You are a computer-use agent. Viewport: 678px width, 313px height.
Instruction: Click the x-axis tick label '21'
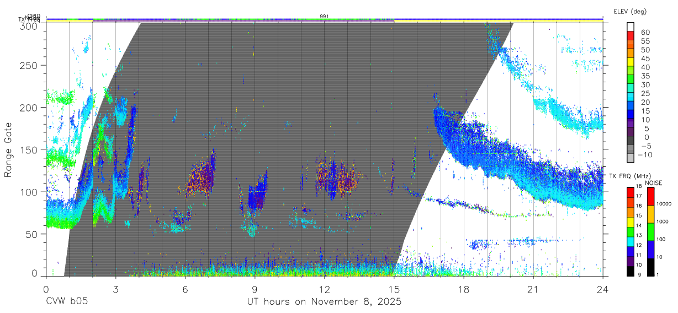point(533,289)
